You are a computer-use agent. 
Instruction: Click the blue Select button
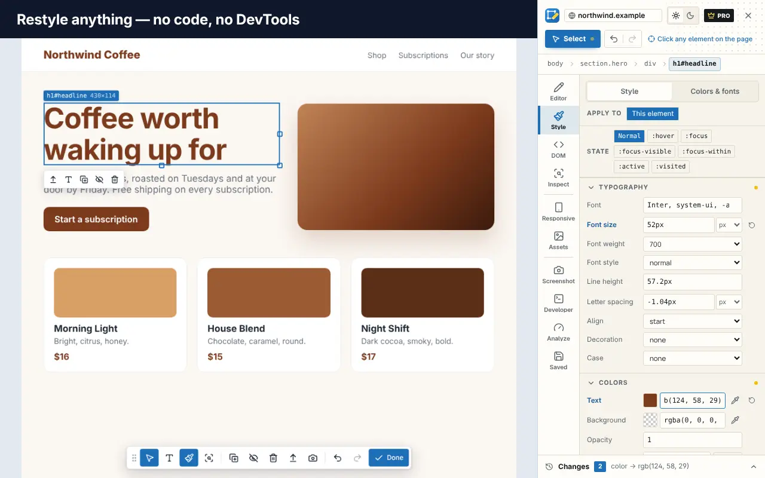point(573,39)
